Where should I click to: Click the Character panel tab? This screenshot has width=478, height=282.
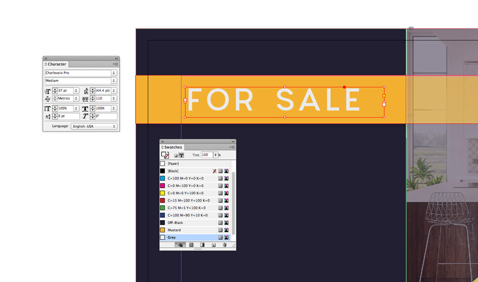(x=56, y=64)
